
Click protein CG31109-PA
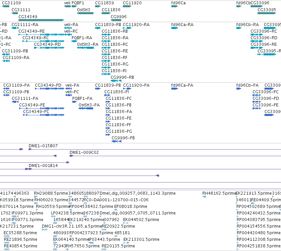[17, 85]
